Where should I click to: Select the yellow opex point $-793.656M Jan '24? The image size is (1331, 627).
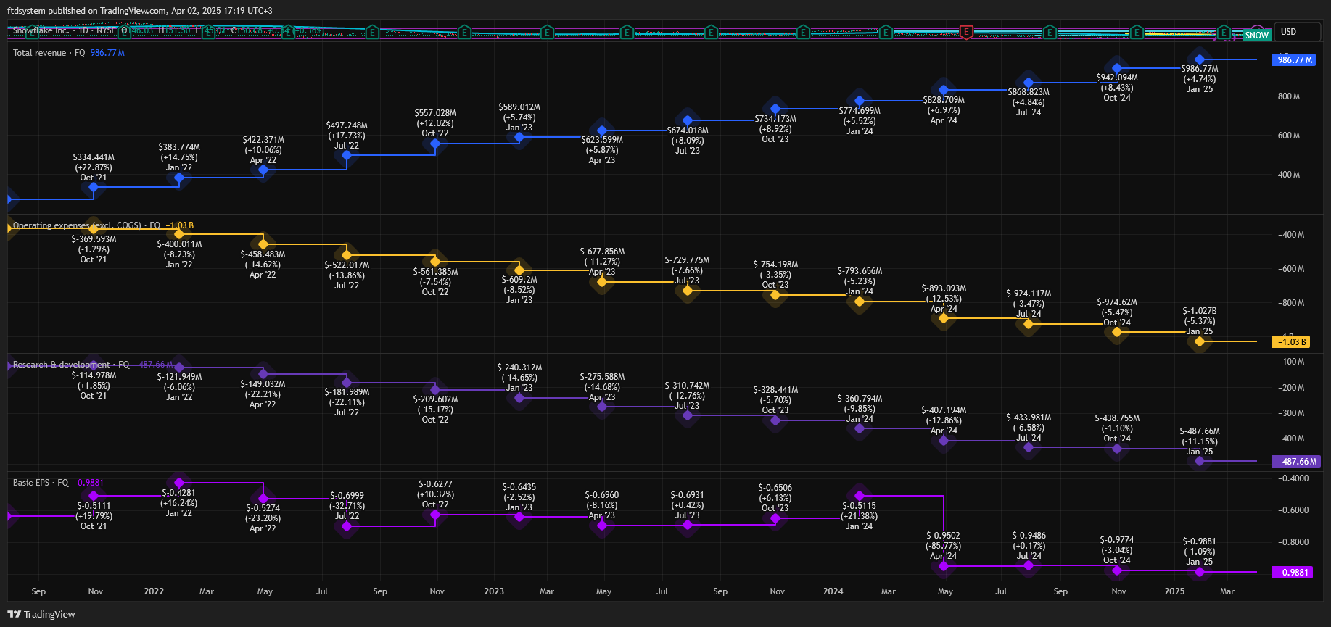[860, 301]
